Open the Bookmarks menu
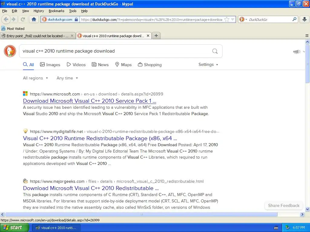Viewport: 310px width, 232px height. coord(56,11)
